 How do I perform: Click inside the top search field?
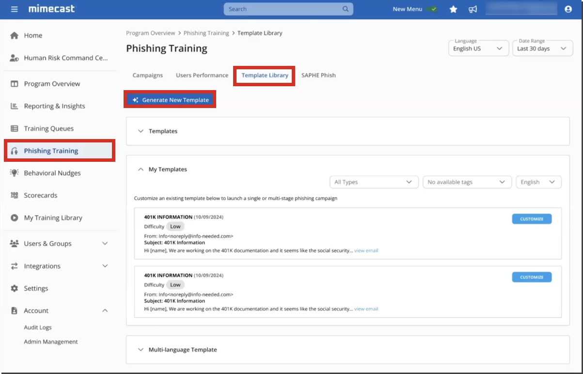click(281, 9)
